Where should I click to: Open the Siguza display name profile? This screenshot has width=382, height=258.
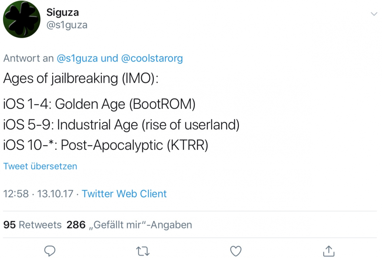(63, 12)
